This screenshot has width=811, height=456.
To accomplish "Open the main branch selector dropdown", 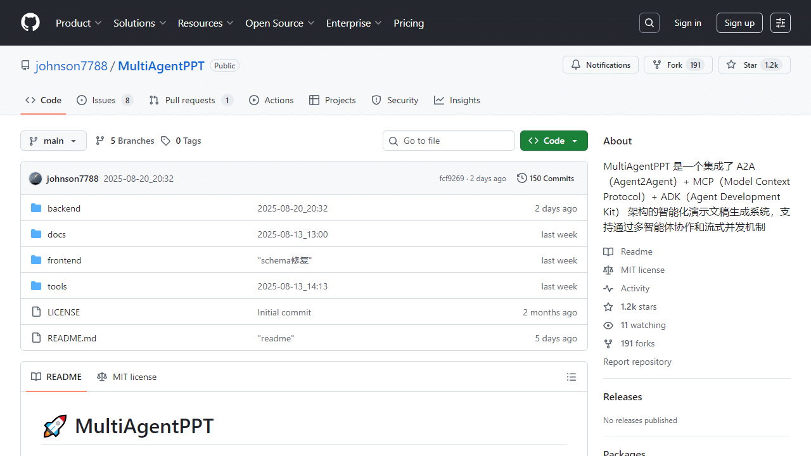I will point(53,141).
